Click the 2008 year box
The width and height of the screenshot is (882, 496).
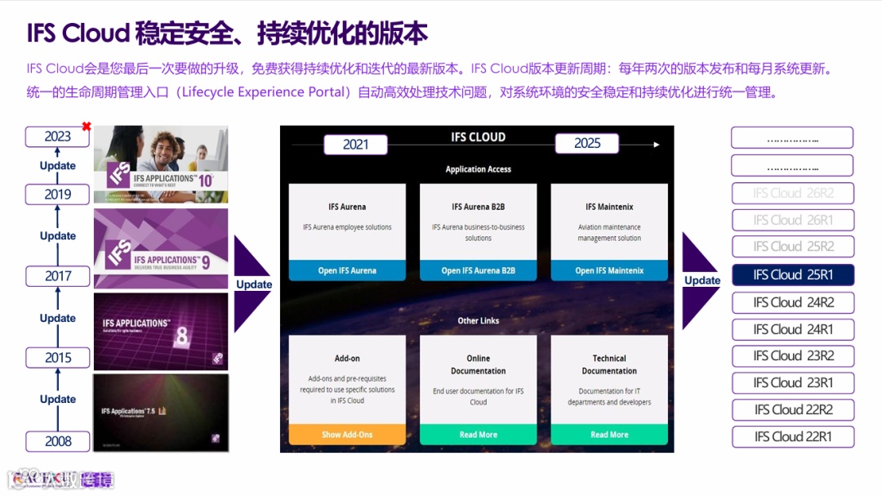[x=57, y=441]
